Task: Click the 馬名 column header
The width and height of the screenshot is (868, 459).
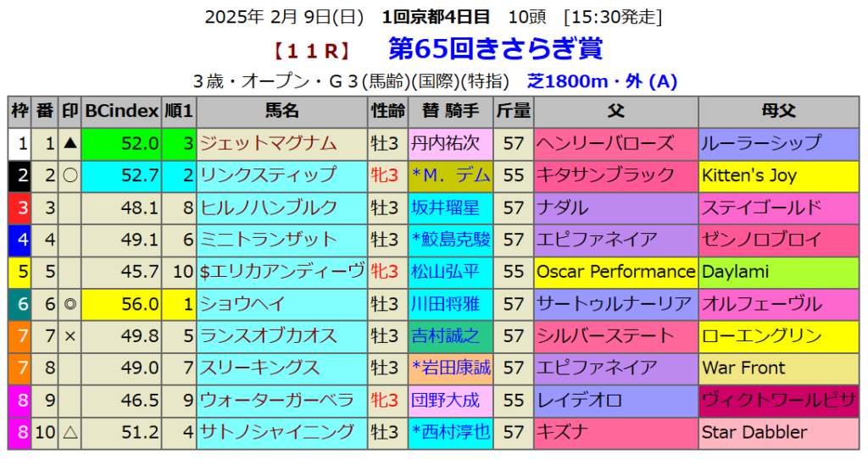Action: [x=281, y=111]
